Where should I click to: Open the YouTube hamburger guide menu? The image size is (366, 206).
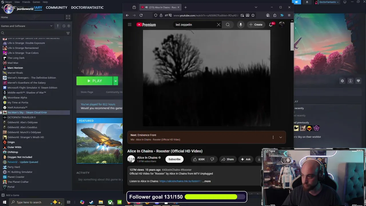[130, 25]
